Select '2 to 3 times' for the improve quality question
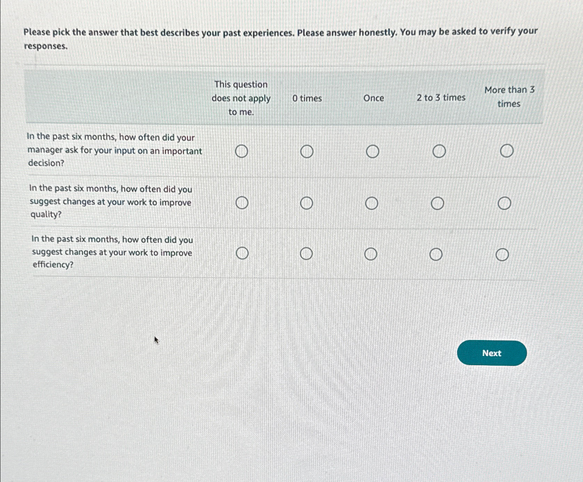583x482 pixels. pyautogui.click(x=437, y=203)
